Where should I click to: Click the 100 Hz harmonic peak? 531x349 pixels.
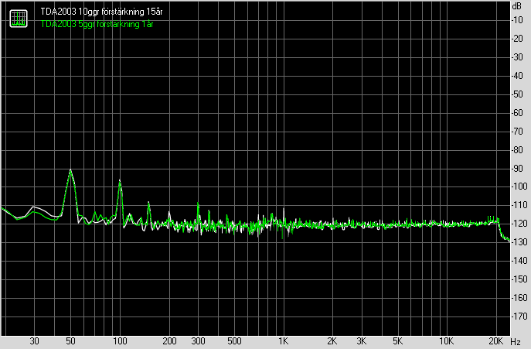(x=120, y=182)
